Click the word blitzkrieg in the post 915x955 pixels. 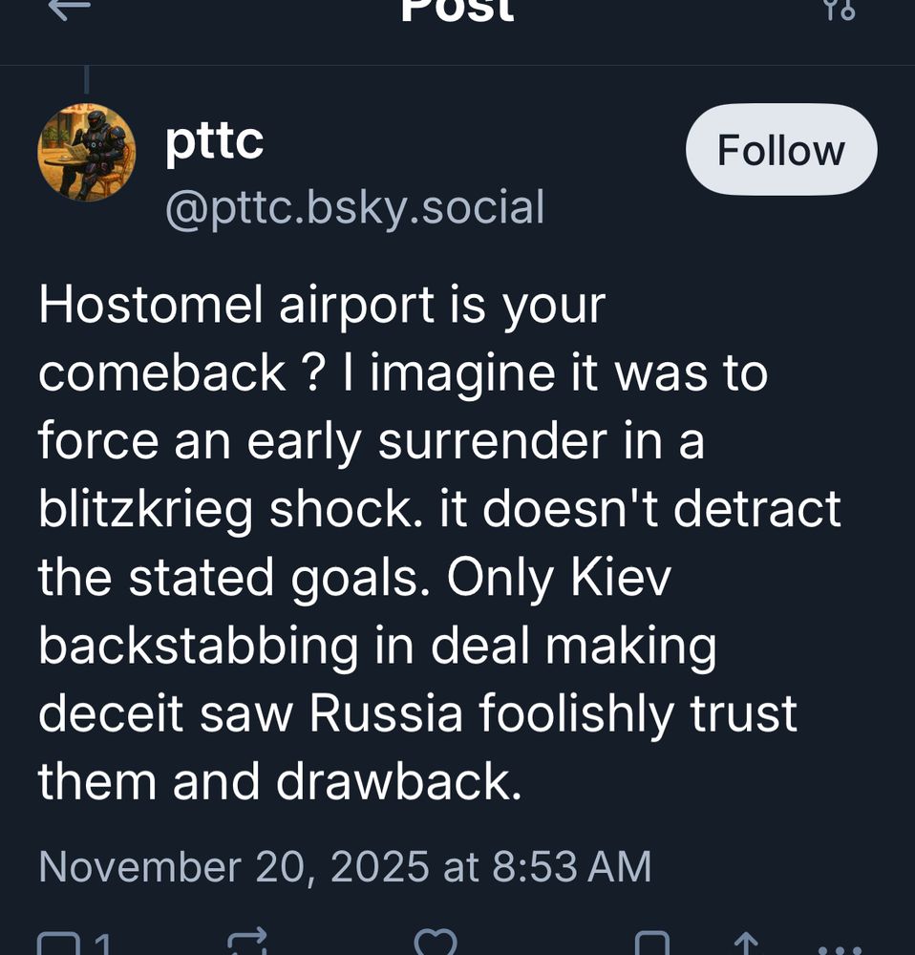tap(145, 509)
